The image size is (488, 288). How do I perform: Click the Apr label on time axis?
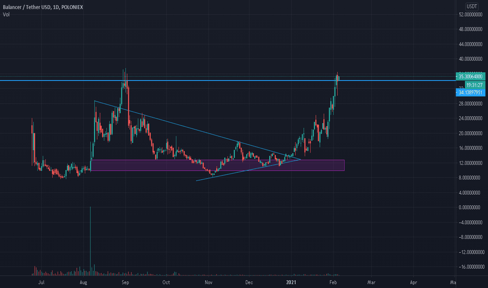(413, 282)
